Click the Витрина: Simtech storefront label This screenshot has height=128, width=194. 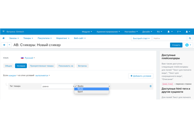coord(15,32)
